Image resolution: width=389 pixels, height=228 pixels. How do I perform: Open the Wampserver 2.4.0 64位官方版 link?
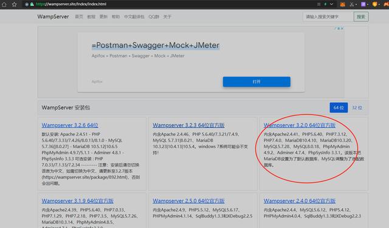coord(300,201)
